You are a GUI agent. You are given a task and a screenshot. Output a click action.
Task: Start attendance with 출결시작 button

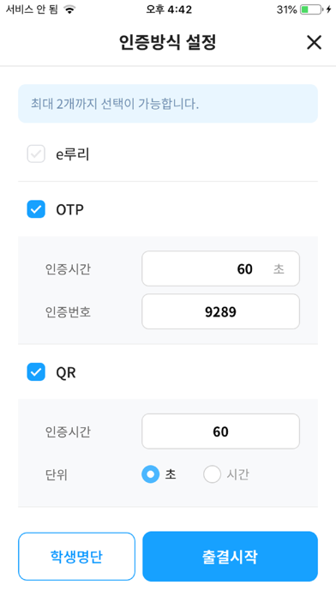(231, 557)
